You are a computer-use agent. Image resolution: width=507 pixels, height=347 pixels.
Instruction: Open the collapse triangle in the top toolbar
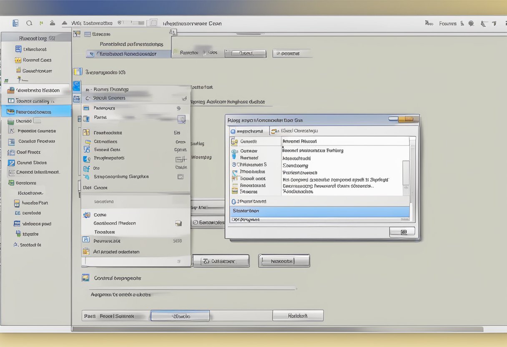(64, 23)
